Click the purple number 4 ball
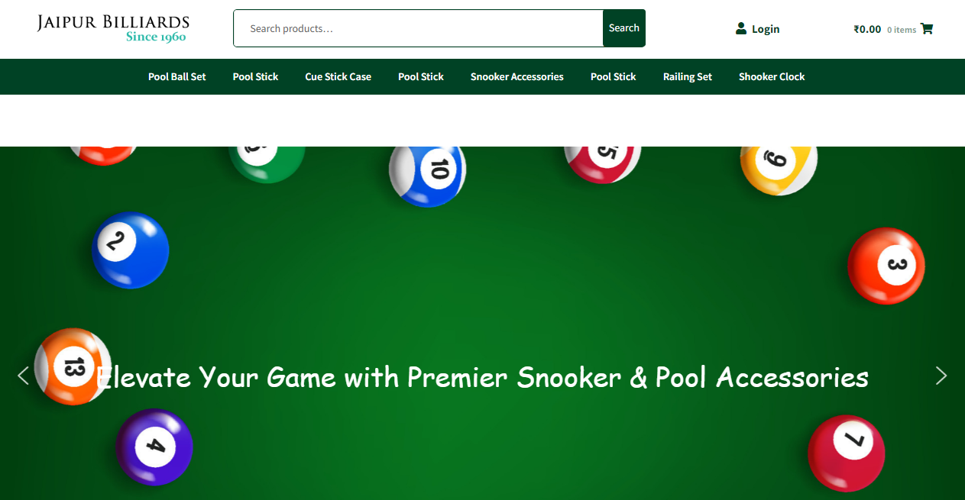965x500 pixels. tap(154, 447)
